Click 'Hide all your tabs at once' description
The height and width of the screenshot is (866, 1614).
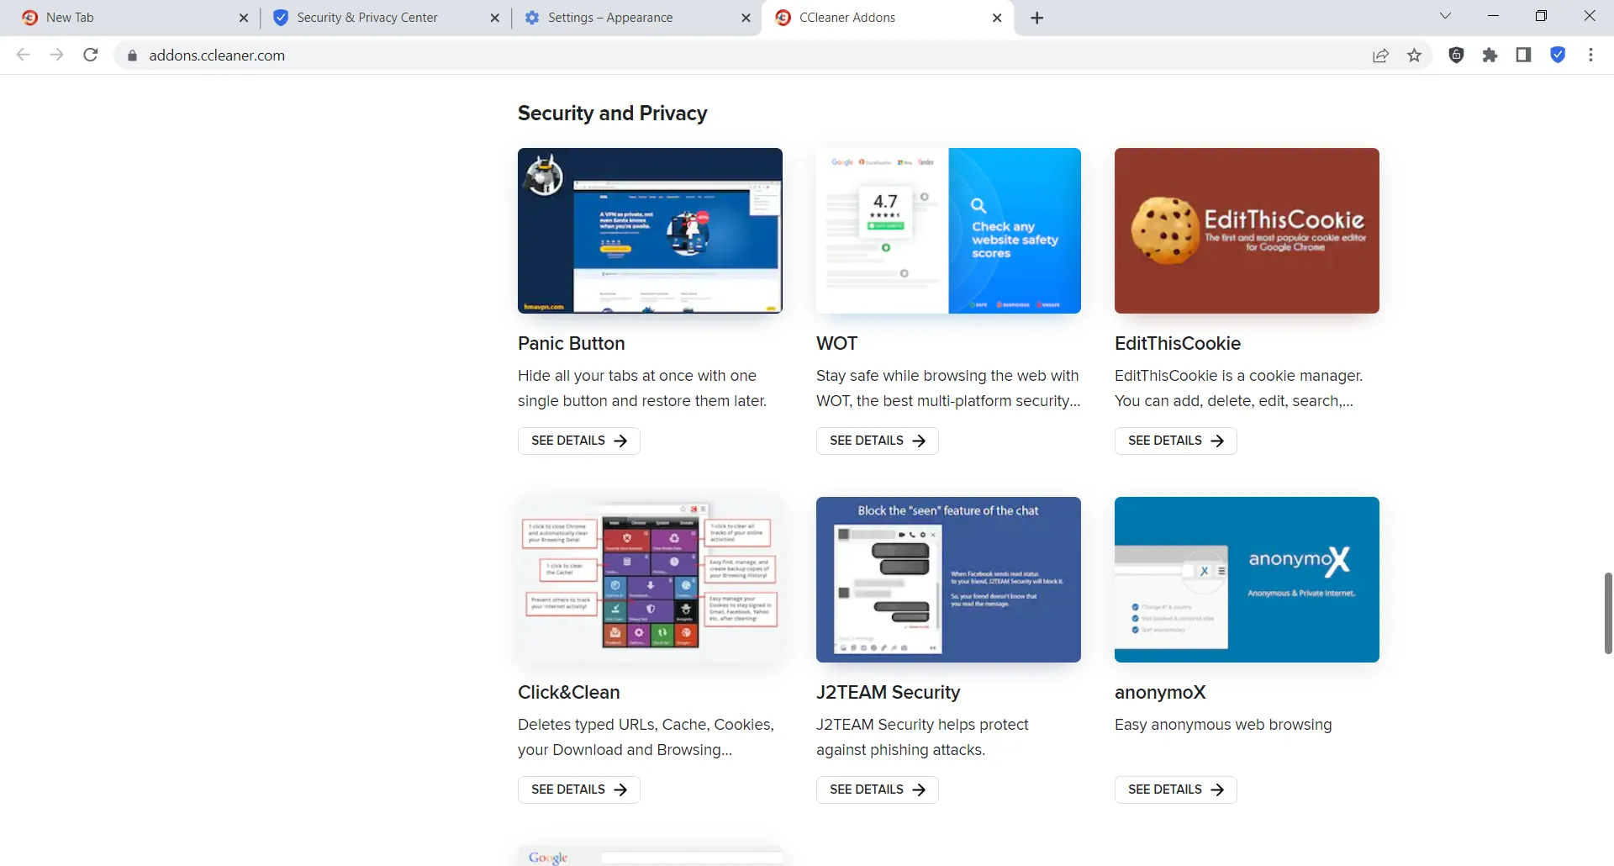click(x=642, y=388)
